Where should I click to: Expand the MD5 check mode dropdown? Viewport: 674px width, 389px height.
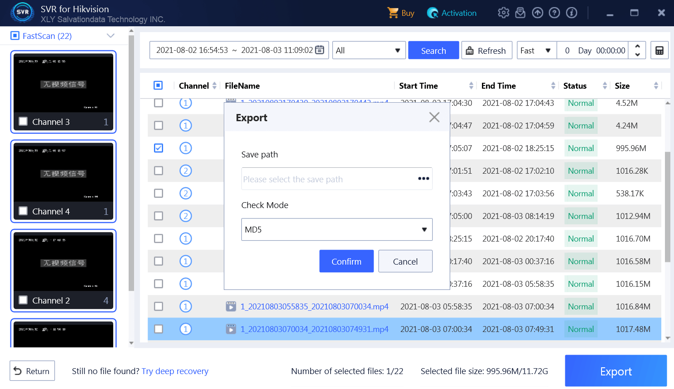337,229
